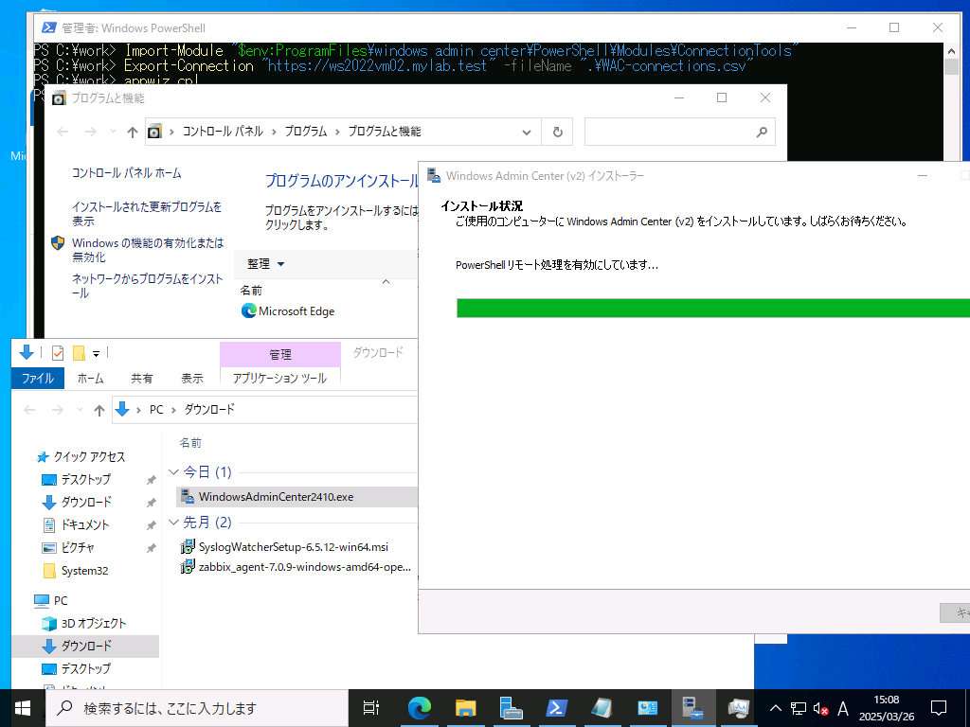Click the network tray icon
This screenshot has height=727, width=970.
coord(799,708)
